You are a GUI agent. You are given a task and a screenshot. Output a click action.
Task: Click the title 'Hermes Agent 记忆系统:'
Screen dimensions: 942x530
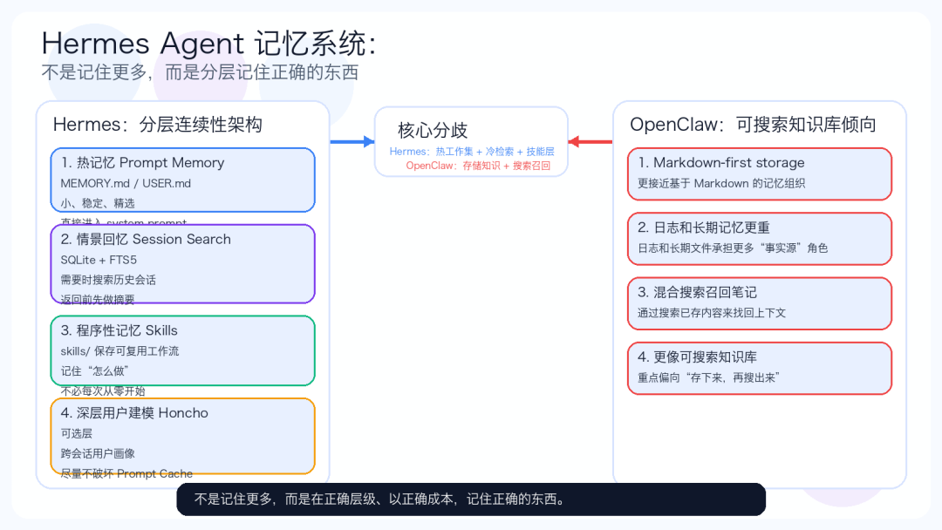[209, 44]
